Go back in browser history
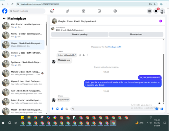This screenshot has height=131, width=169. coord(3,4)
